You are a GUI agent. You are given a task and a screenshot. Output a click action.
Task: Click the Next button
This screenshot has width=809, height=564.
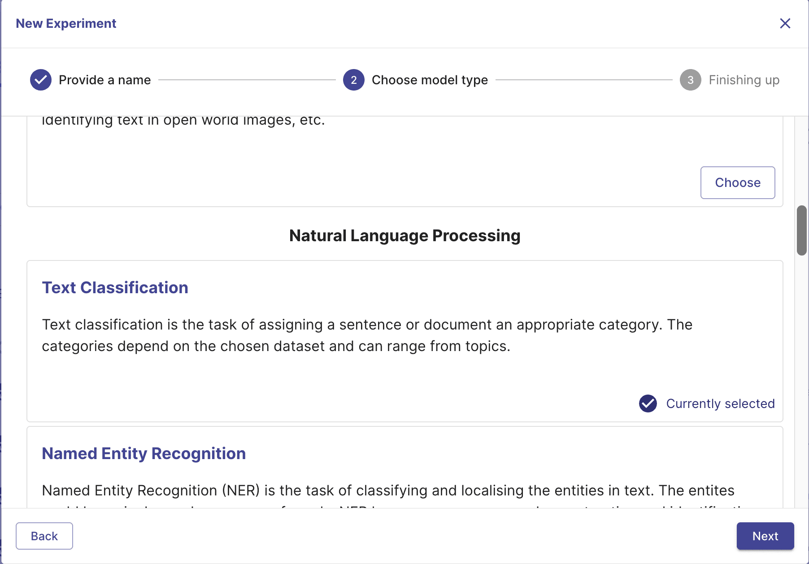[765, 536]
